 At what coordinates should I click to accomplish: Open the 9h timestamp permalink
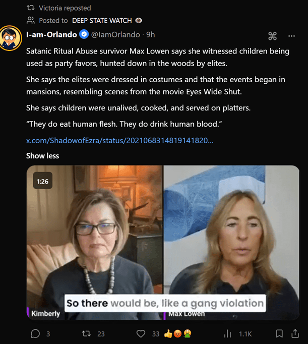point(150,34)
